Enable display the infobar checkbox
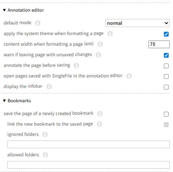Viewport: 173px width, 172px height. 166,87
